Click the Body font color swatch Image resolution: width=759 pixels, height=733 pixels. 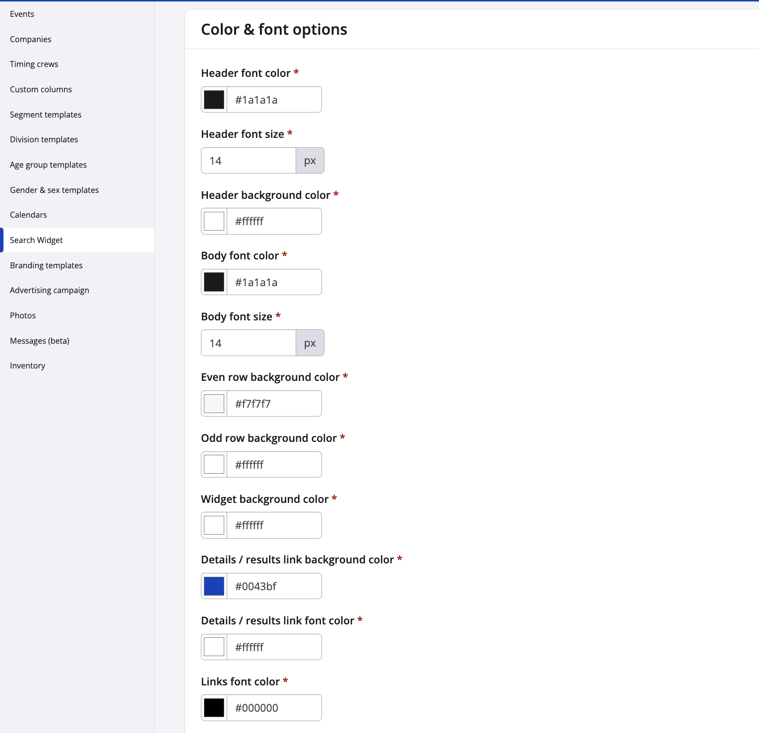tap(214, 282)
